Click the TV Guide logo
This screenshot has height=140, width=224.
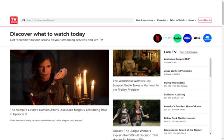click(14, 20)
